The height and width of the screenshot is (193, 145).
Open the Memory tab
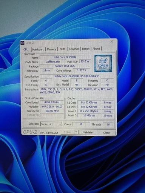pos(51,49)
